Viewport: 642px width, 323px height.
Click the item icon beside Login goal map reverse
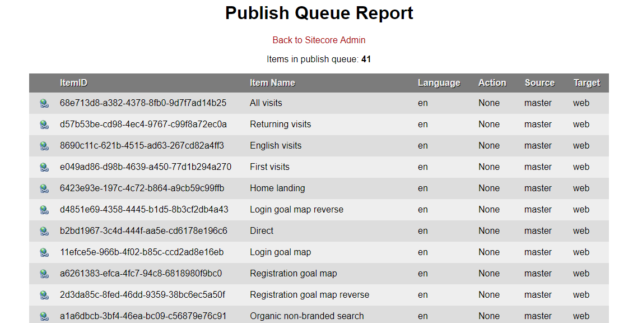[x=44, y=210]
